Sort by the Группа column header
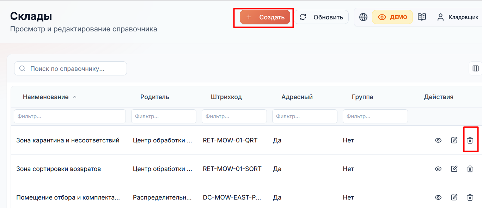The height and width of the screenshot is (208, 482). (362, 97)
